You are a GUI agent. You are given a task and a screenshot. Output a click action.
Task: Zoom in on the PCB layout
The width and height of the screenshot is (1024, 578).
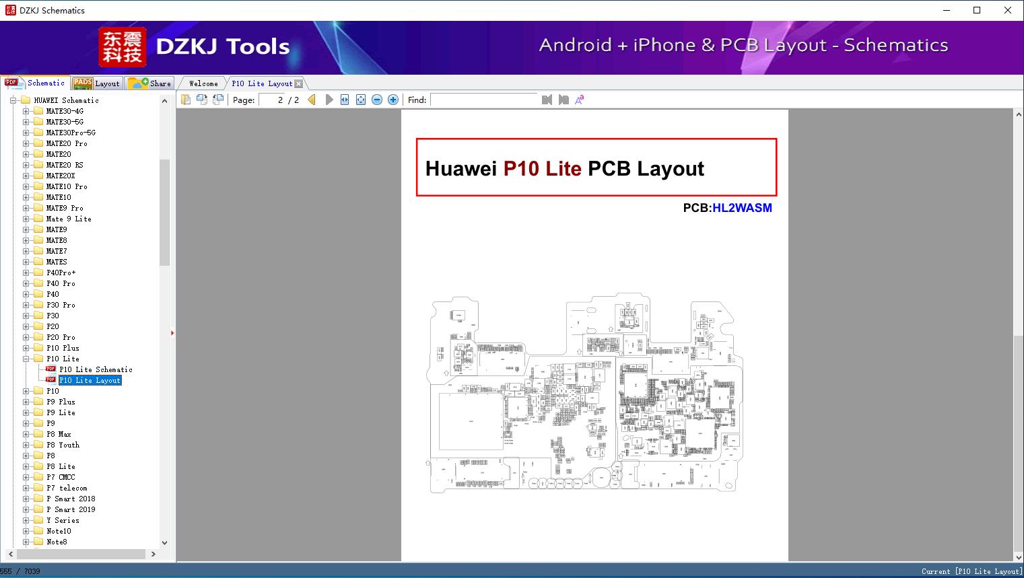(393, 99)
